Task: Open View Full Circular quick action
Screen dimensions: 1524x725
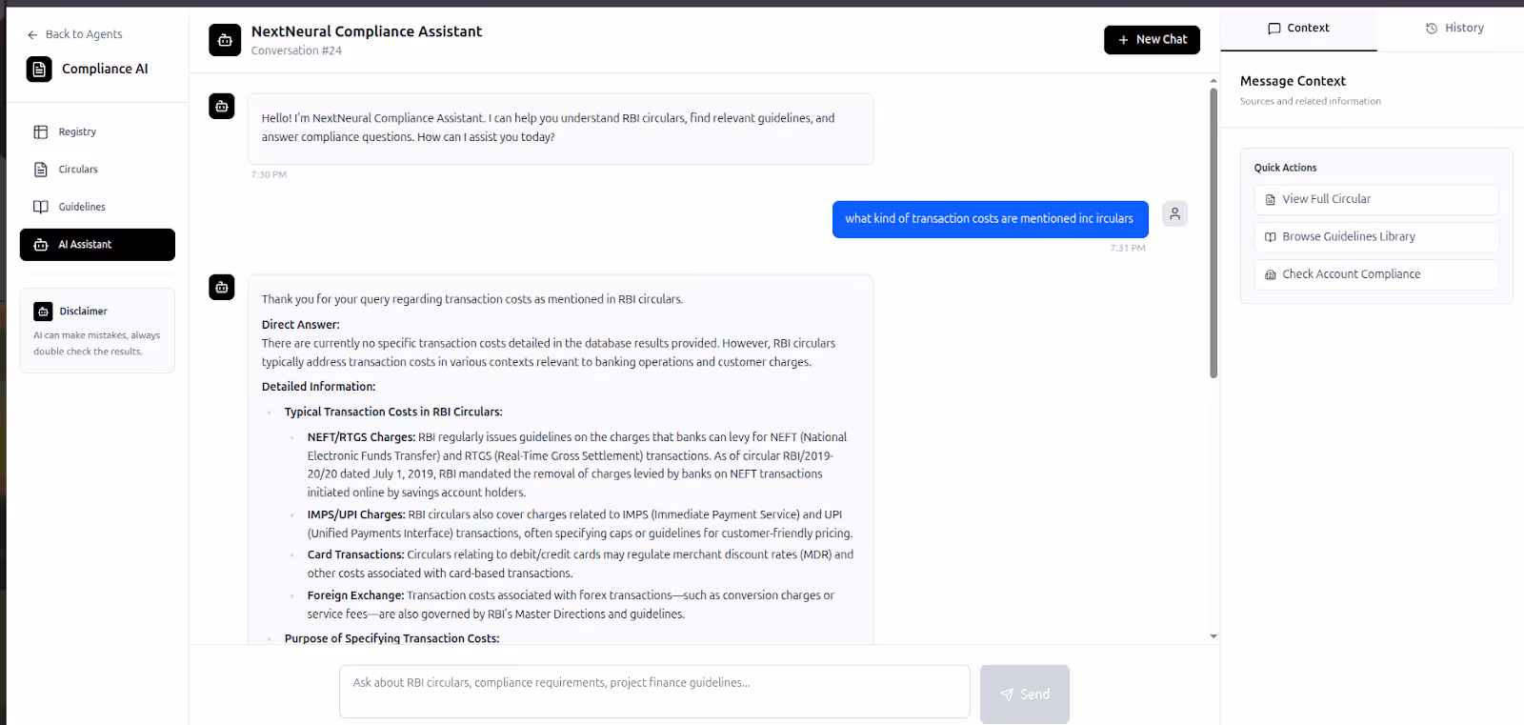Action: click(1376, 200)
